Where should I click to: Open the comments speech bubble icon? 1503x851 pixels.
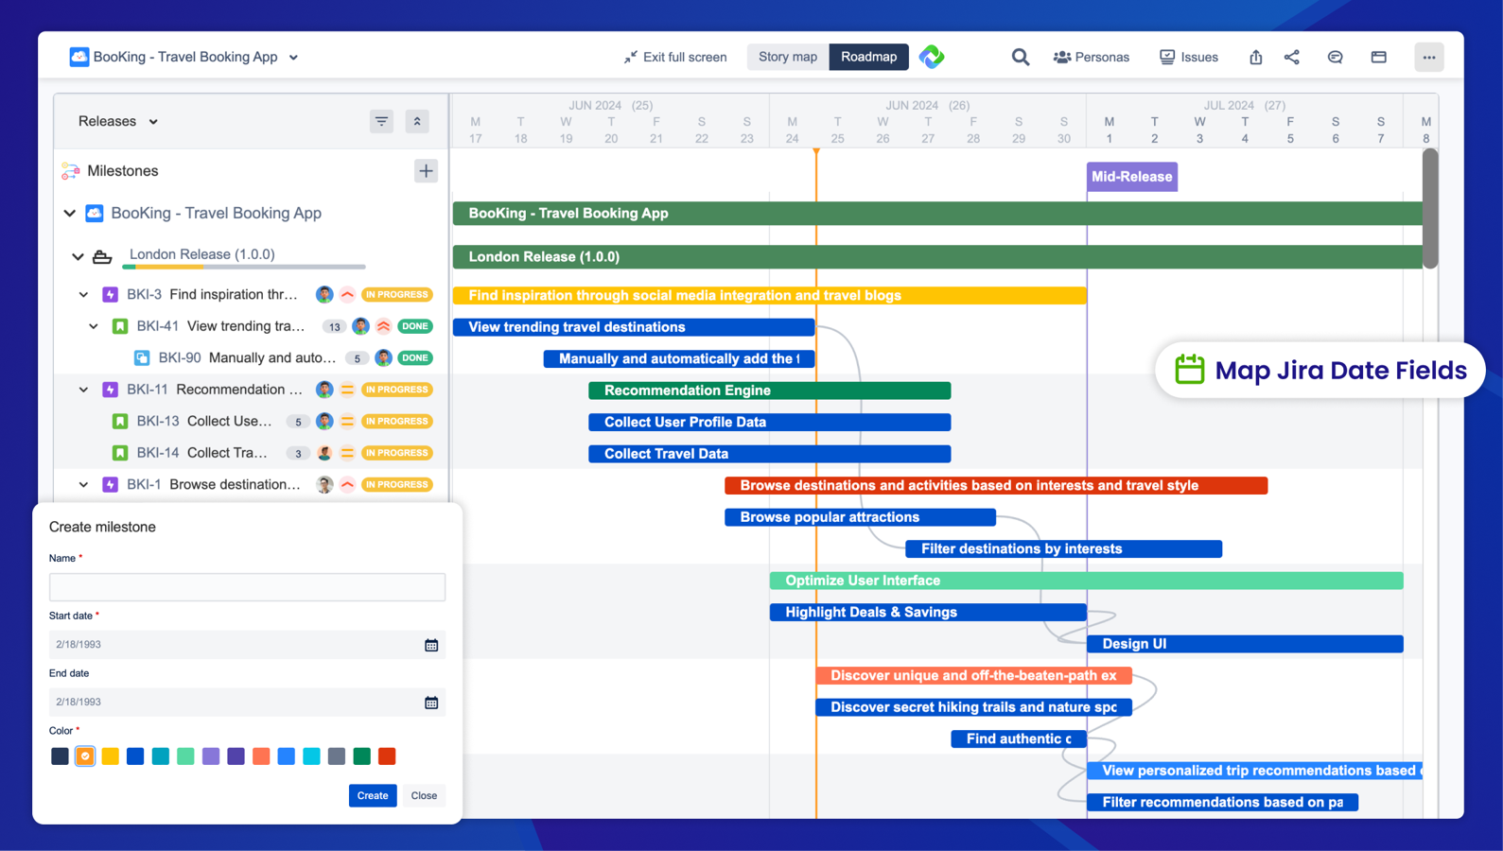[1335, 58]
